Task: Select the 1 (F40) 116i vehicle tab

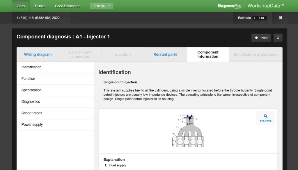Action: tap(41, 18)
